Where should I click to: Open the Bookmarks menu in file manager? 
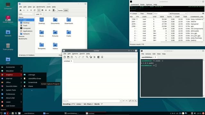(x=41, y=7)
